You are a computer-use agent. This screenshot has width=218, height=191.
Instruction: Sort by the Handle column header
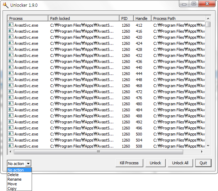tap(143, 18)
